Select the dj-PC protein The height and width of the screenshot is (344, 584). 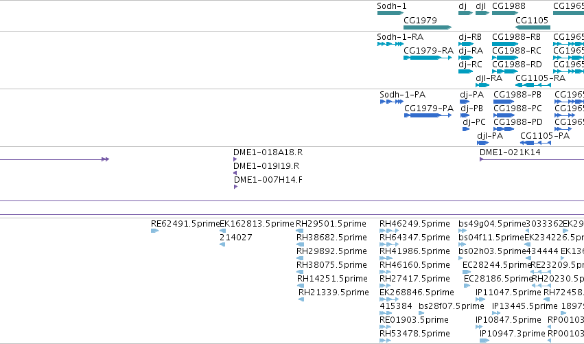[466, 129]
